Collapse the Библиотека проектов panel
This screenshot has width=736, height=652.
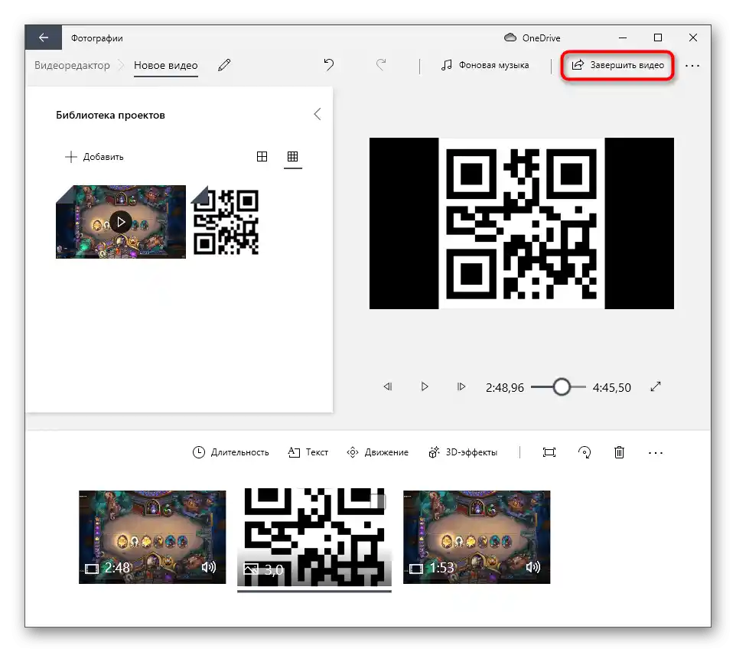[x=318, y=114]
